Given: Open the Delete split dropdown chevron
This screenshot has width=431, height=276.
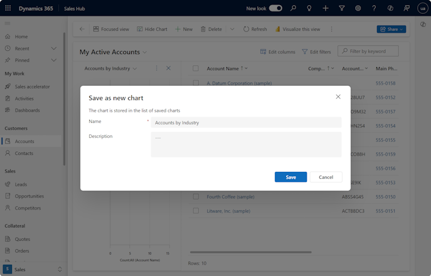Looking at the screenshot, I should 232,29.
